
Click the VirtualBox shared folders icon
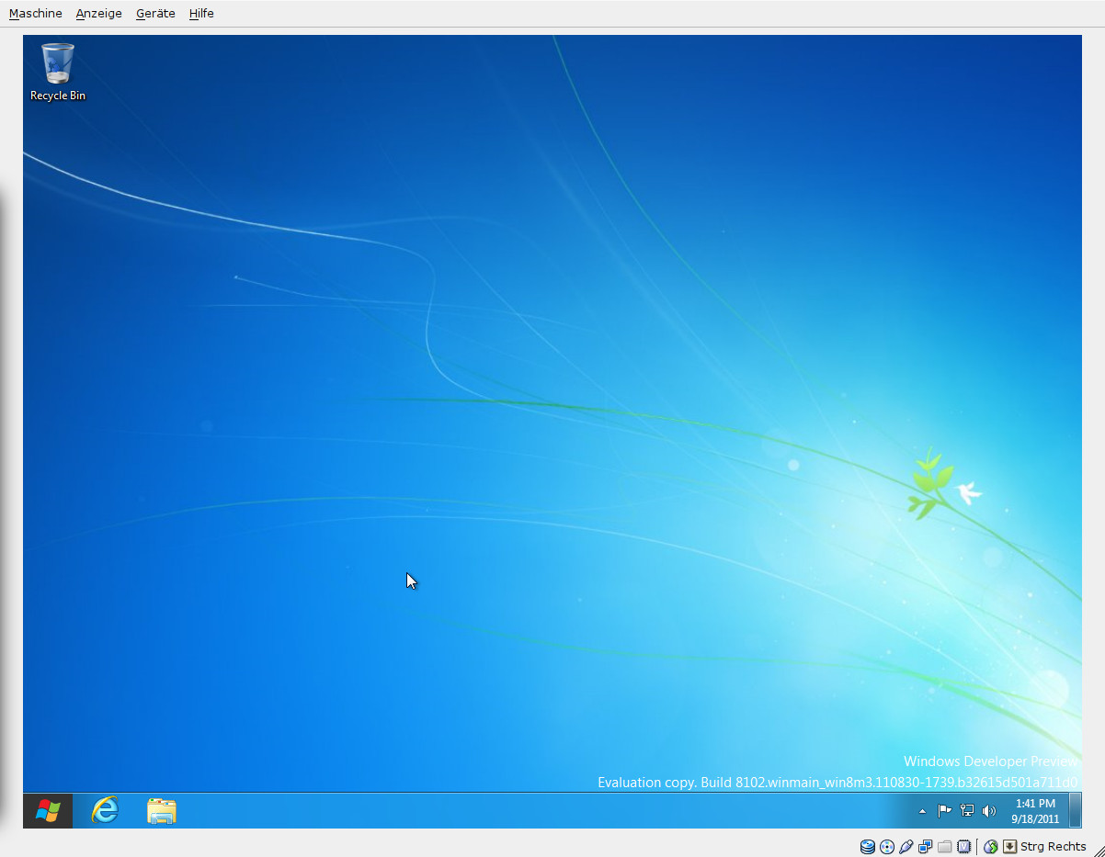pos(944,847)
